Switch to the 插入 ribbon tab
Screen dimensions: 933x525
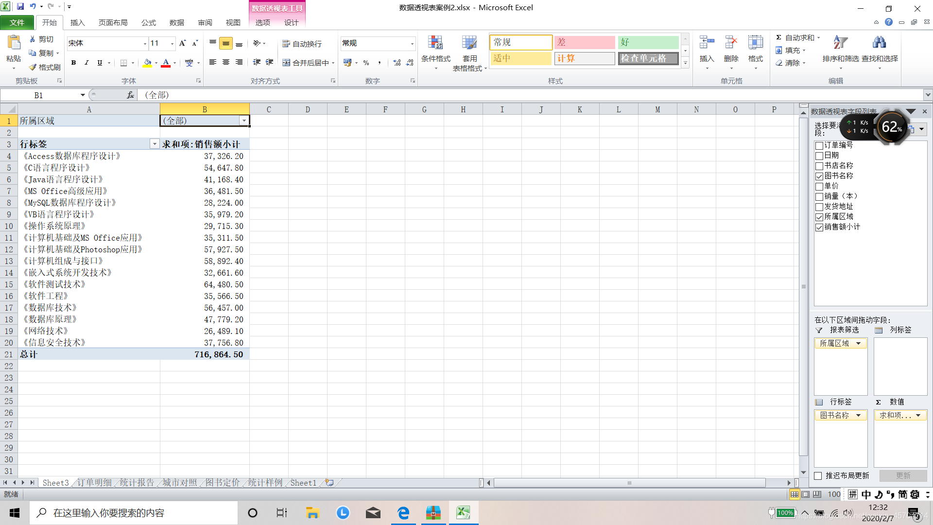point(77,22)
